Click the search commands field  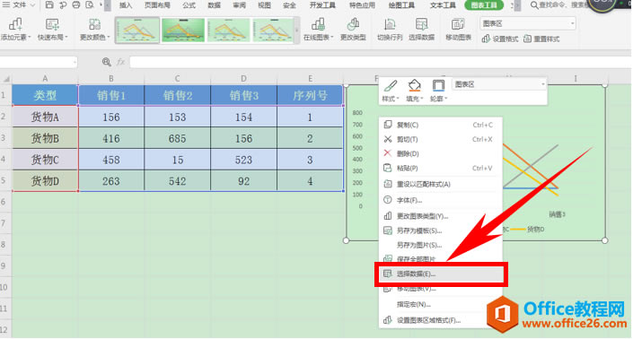click(565, 4)
